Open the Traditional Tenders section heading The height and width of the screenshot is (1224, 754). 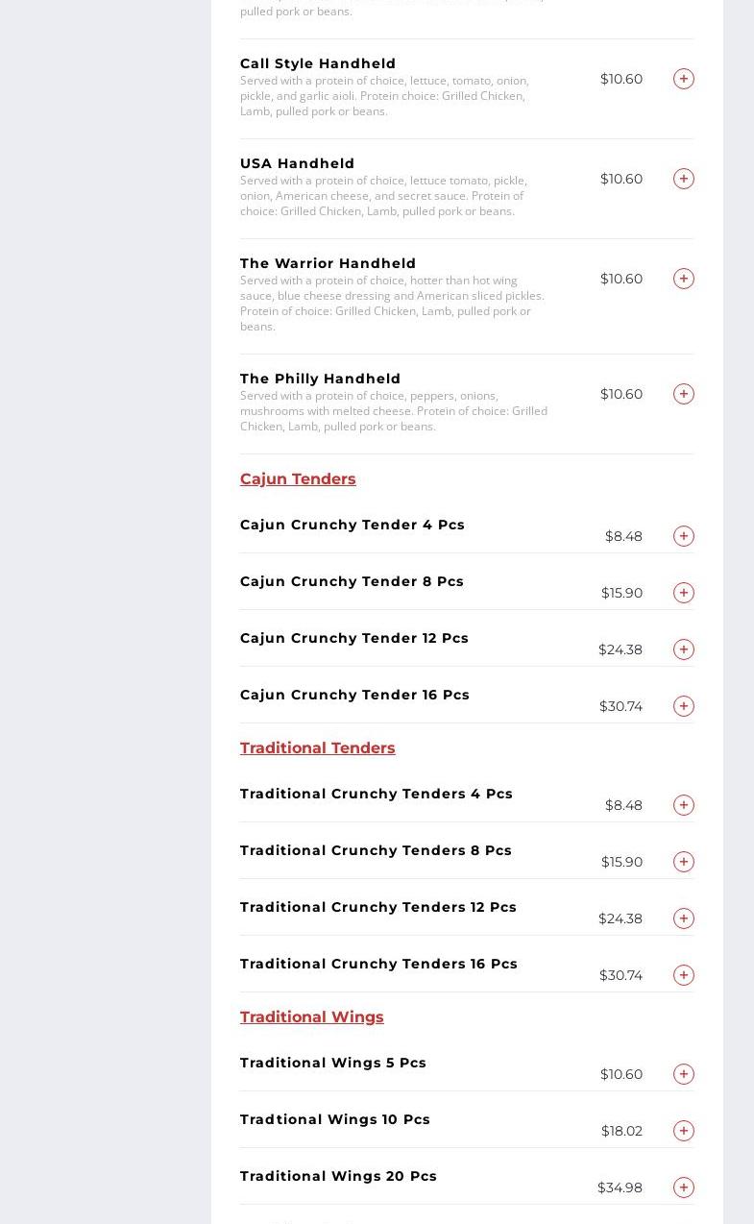pos(317,747)
